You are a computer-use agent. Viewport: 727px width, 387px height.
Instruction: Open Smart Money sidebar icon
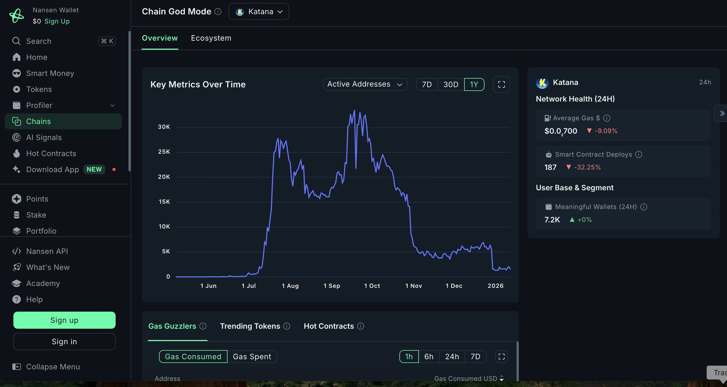[x=16, y=73]
